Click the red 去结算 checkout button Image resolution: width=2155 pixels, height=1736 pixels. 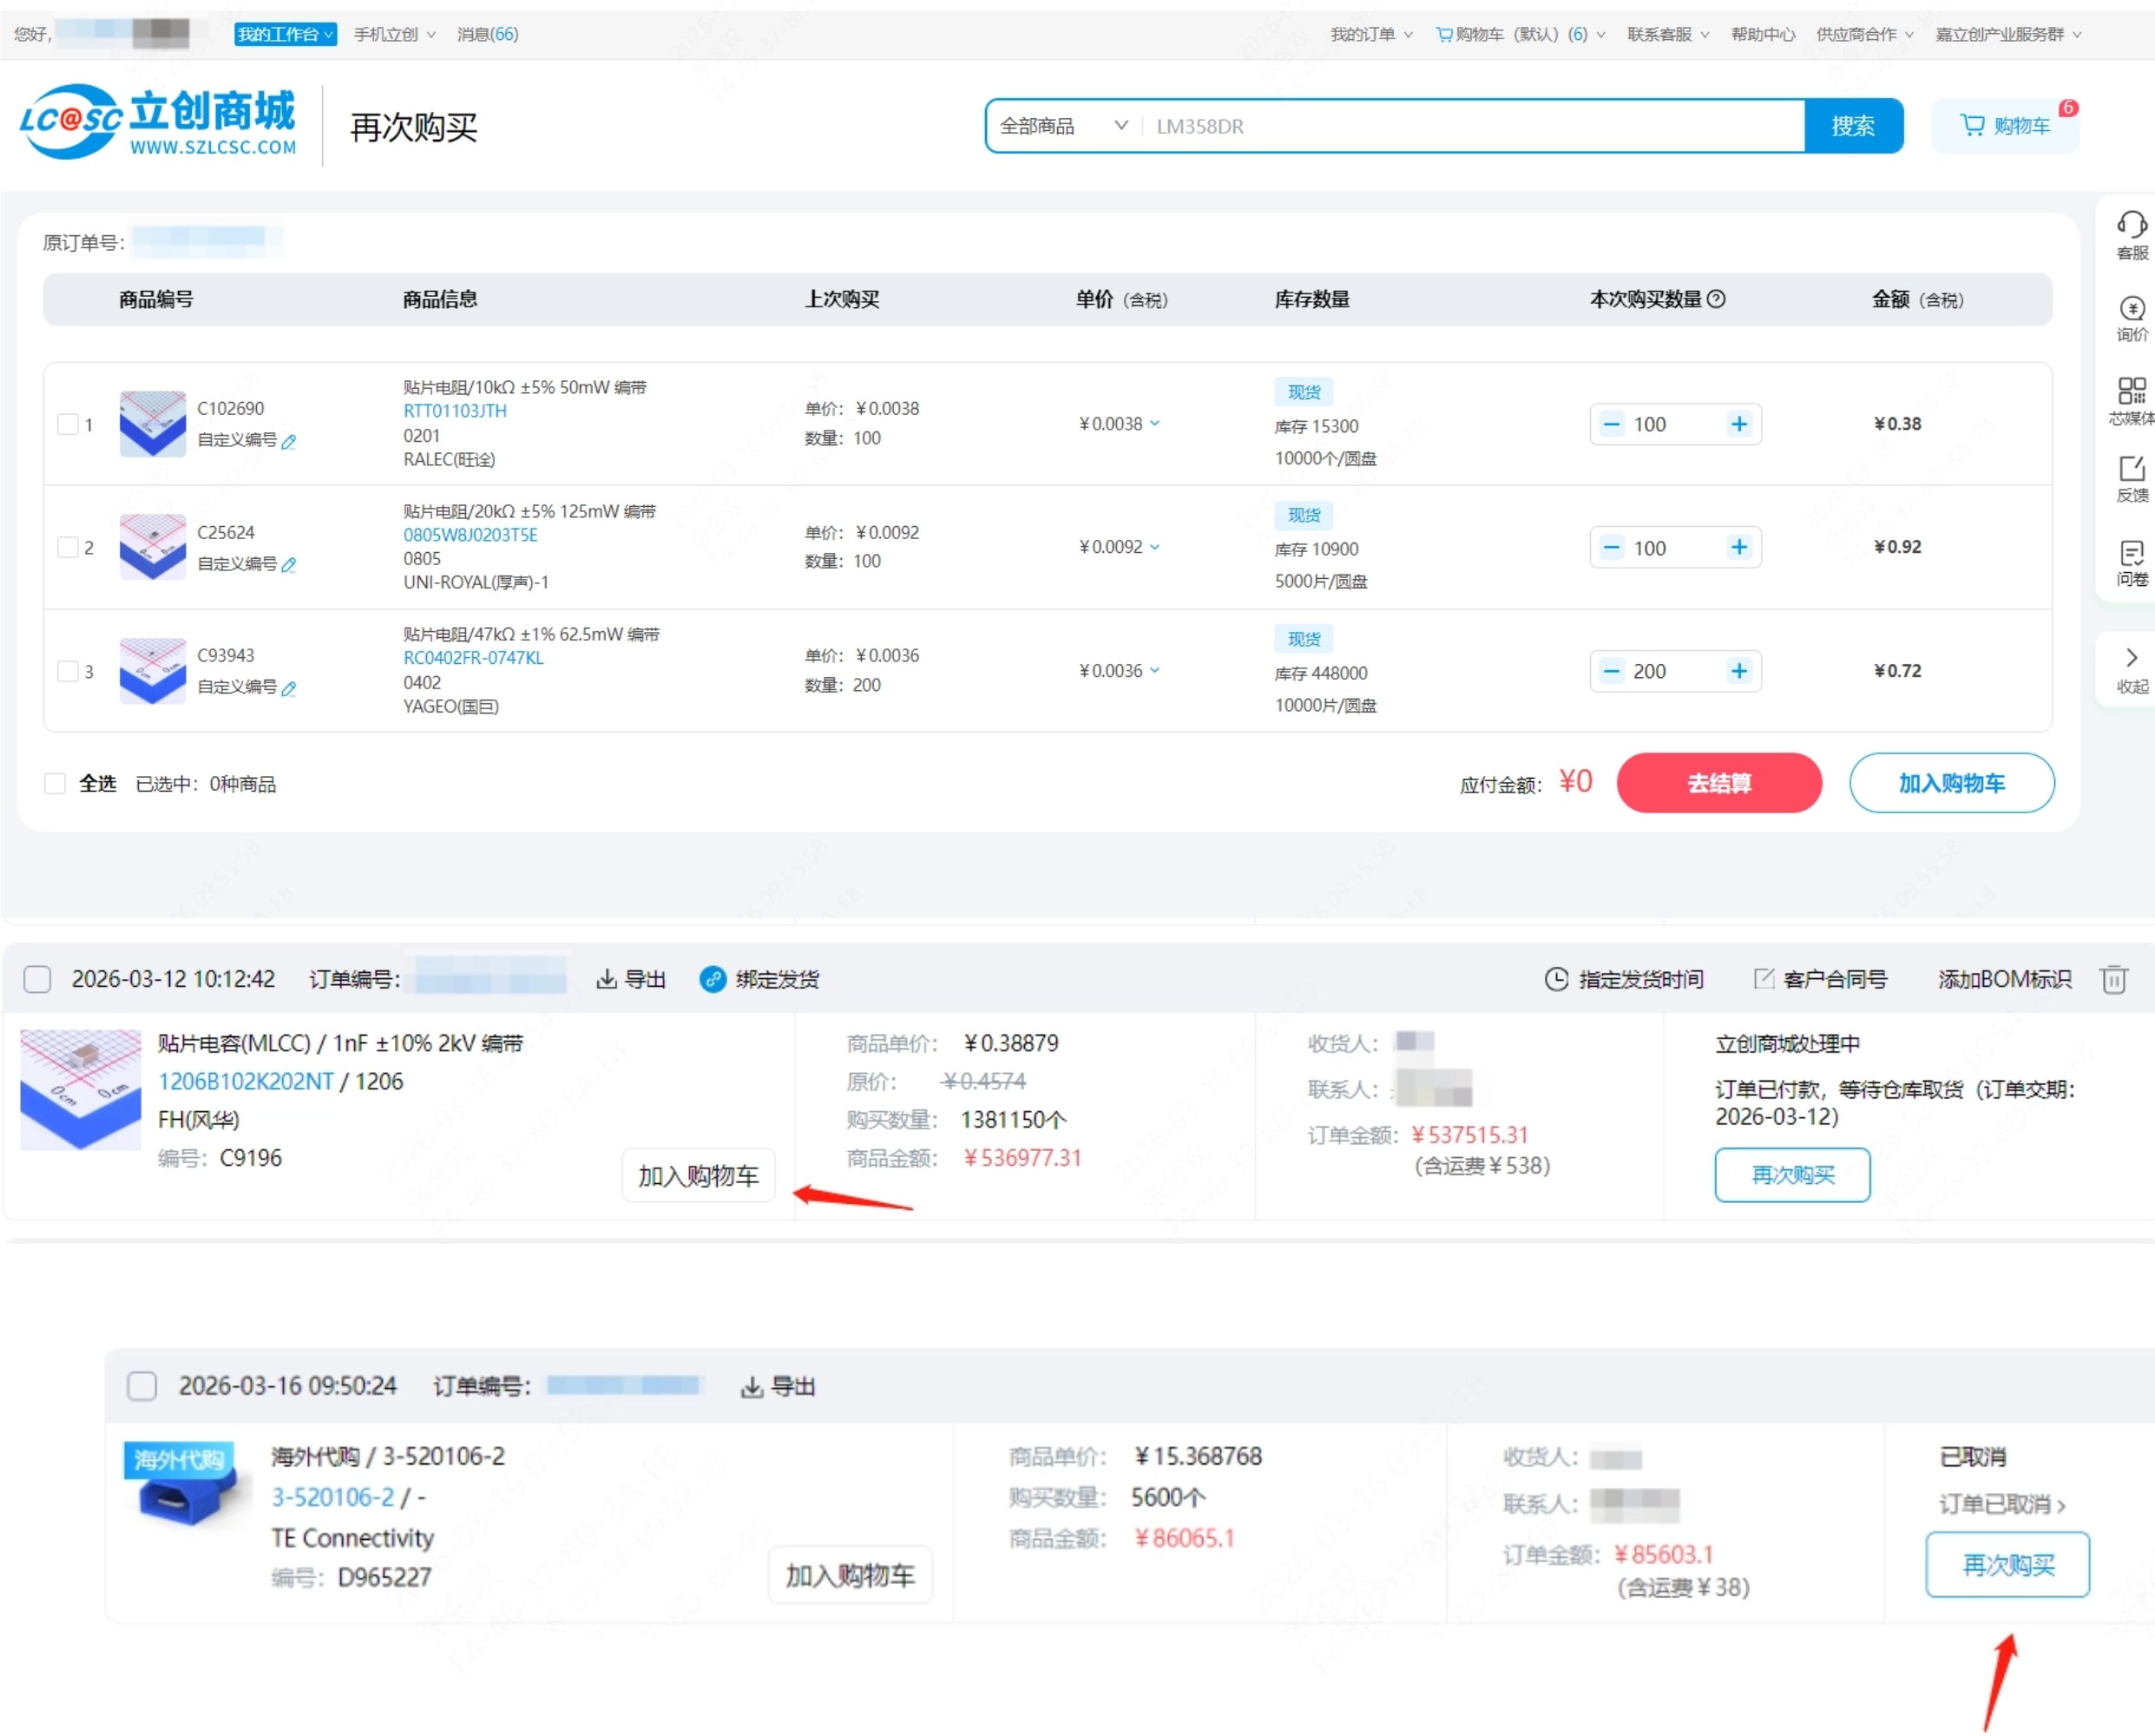point(1718,783)
